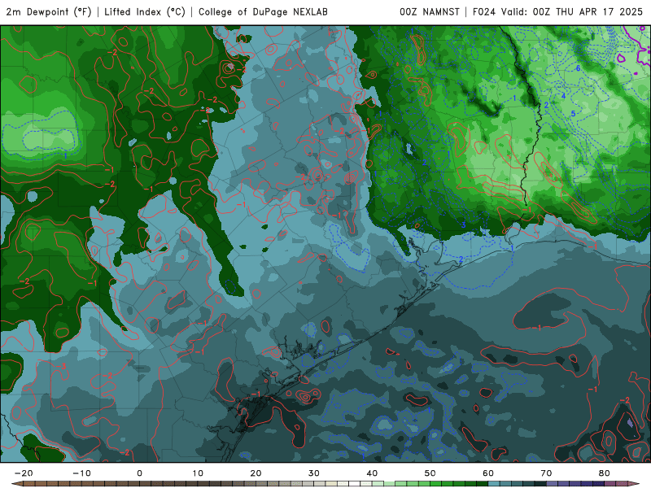Click the 30 label on the color scale
The width and height of the screenshot is (651, 488).
coord(314,473)
